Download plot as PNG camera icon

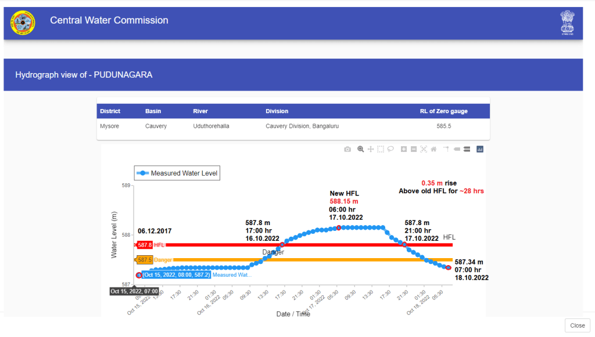(347, 149)
